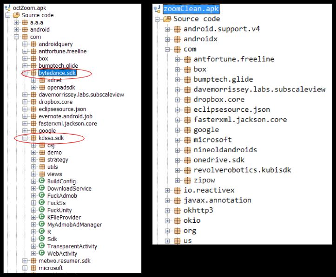Click the Source code folder icon under octZoom.apk
Image resolution: width=336 pixels, height=277 pixels.
(16, 15)
